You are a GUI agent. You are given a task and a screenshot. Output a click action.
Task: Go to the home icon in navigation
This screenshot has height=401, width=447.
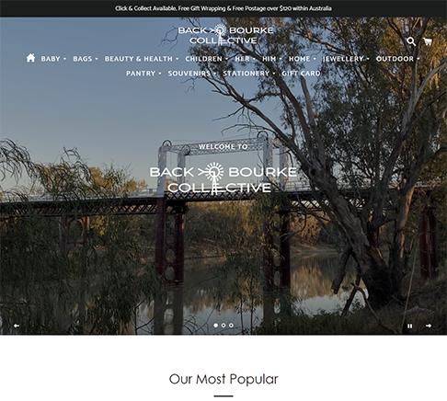[x=30, y=58]
